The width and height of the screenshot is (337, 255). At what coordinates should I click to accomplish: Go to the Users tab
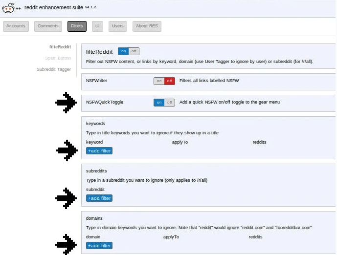click(x=117, y=26)
